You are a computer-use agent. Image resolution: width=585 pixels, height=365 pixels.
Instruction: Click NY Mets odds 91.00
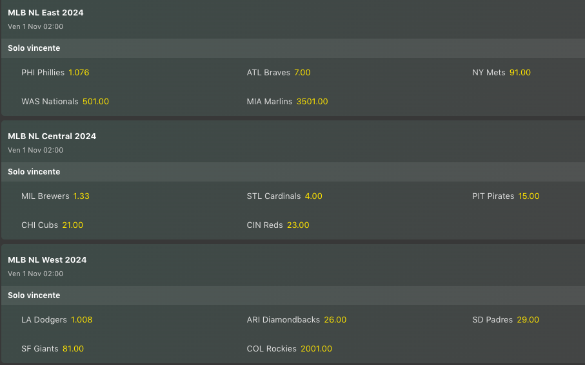(520, 73)
